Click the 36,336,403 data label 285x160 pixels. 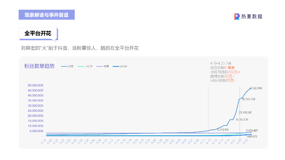coord(249,99)
